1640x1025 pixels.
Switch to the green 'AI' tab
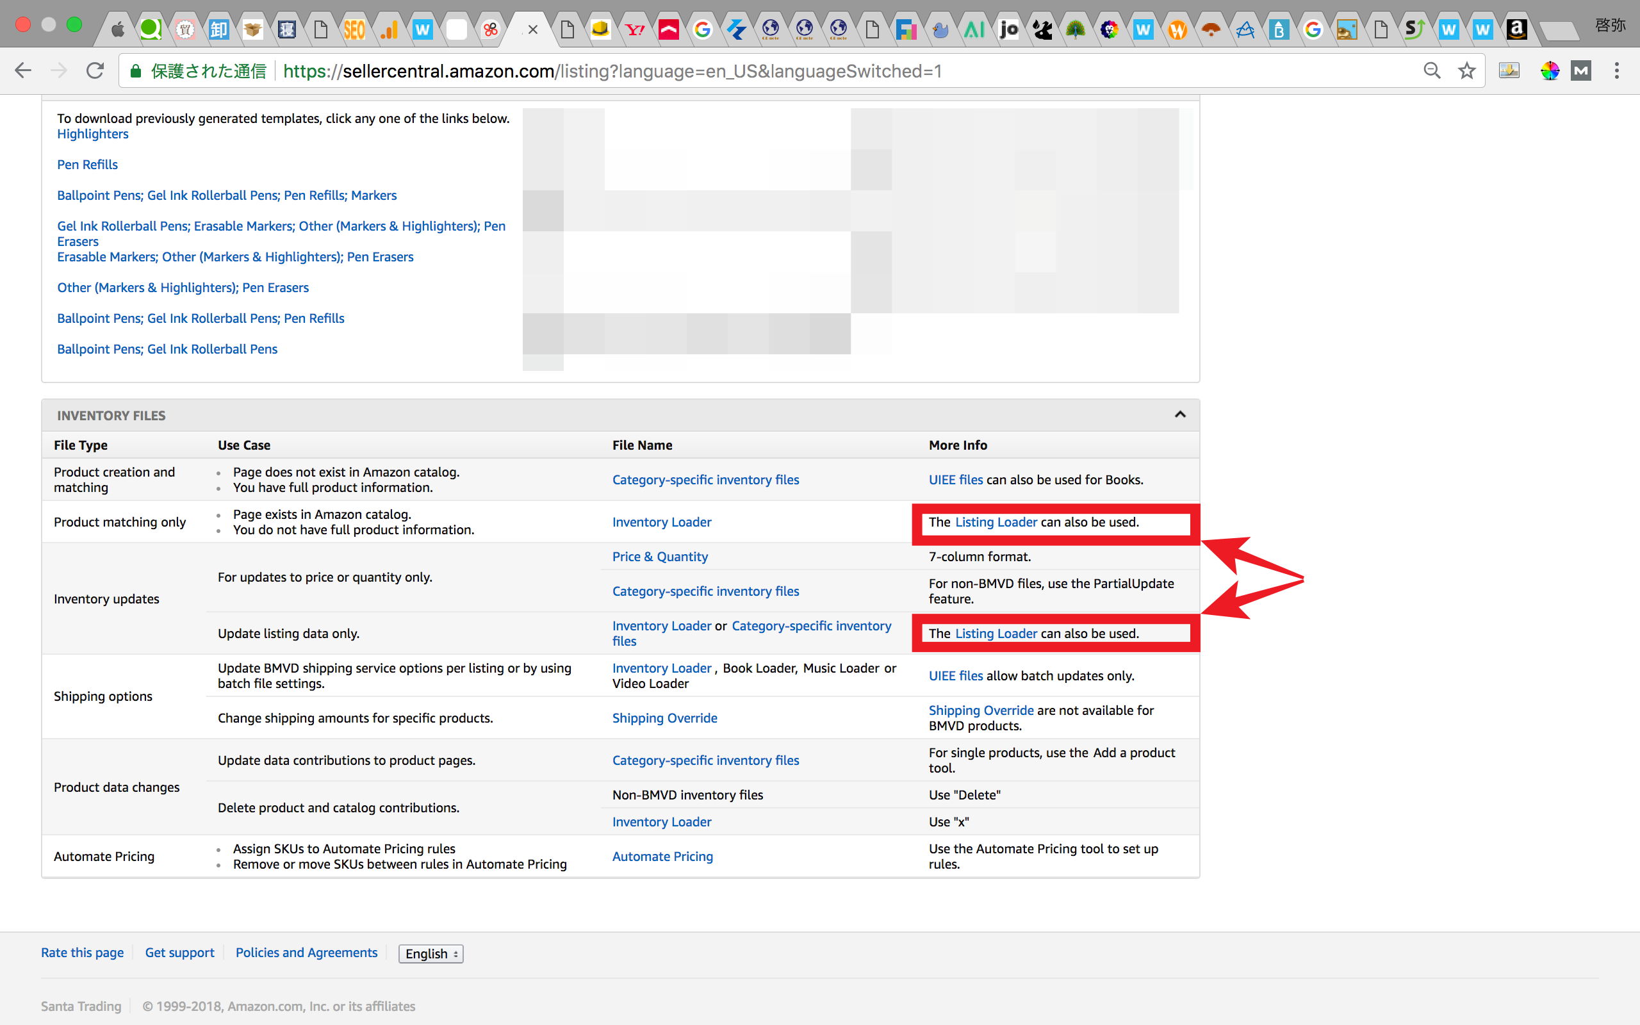point(974,29)
